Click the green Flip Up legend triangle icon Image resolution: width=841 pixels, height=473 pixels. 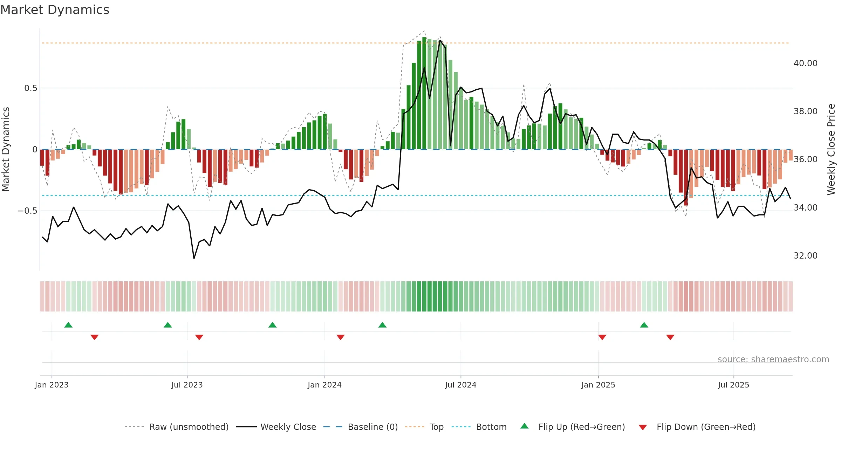(x=524, y=426)
